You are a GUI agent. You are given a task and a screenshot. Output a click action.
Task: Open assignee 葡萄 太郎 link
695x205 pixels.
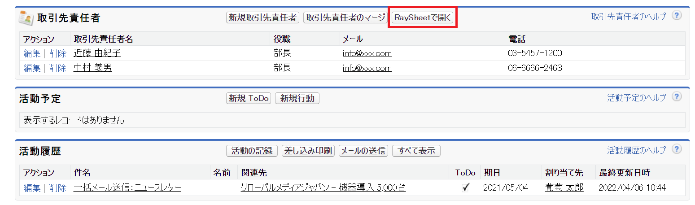pyautogui.click(x=564, y=188)
